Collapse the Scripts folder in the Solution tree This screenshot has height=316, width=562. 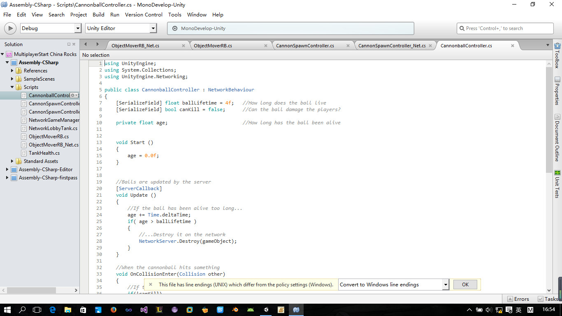coord(12,87)
